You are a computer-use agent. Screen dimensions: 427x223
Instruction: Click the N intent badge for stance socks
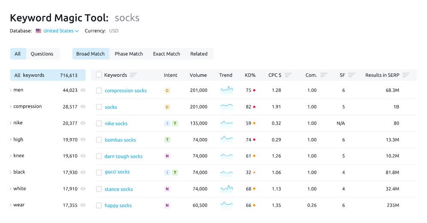(x=167, y=189)
